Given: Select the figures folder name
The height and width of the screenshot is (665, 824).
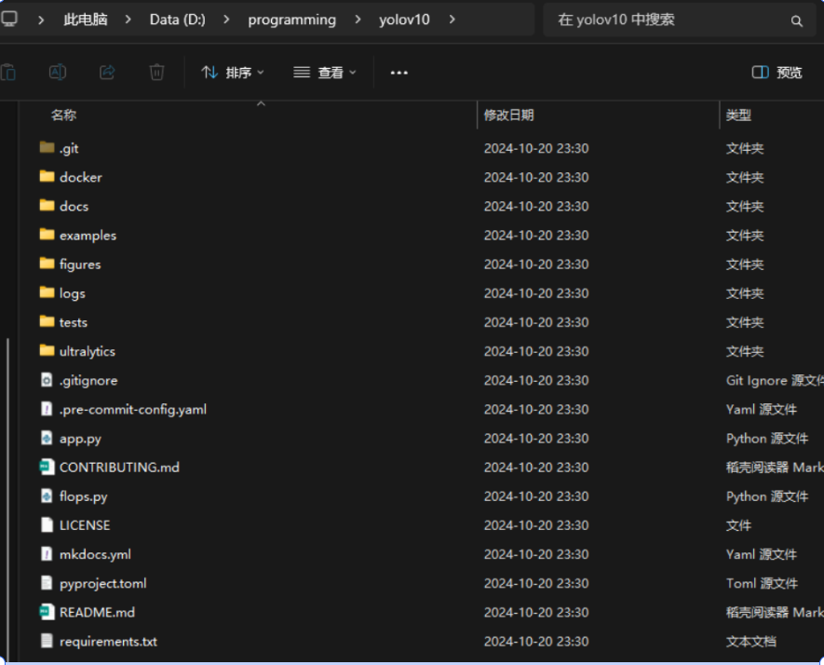Looking at the screenshot, I should (x=80, y=265).
